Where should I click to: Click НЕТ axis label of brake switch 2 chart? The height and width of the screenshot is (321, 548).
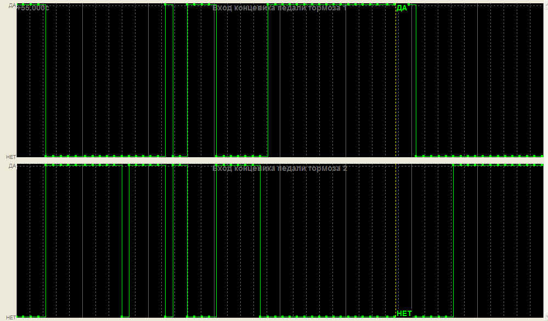click(10, 317)
